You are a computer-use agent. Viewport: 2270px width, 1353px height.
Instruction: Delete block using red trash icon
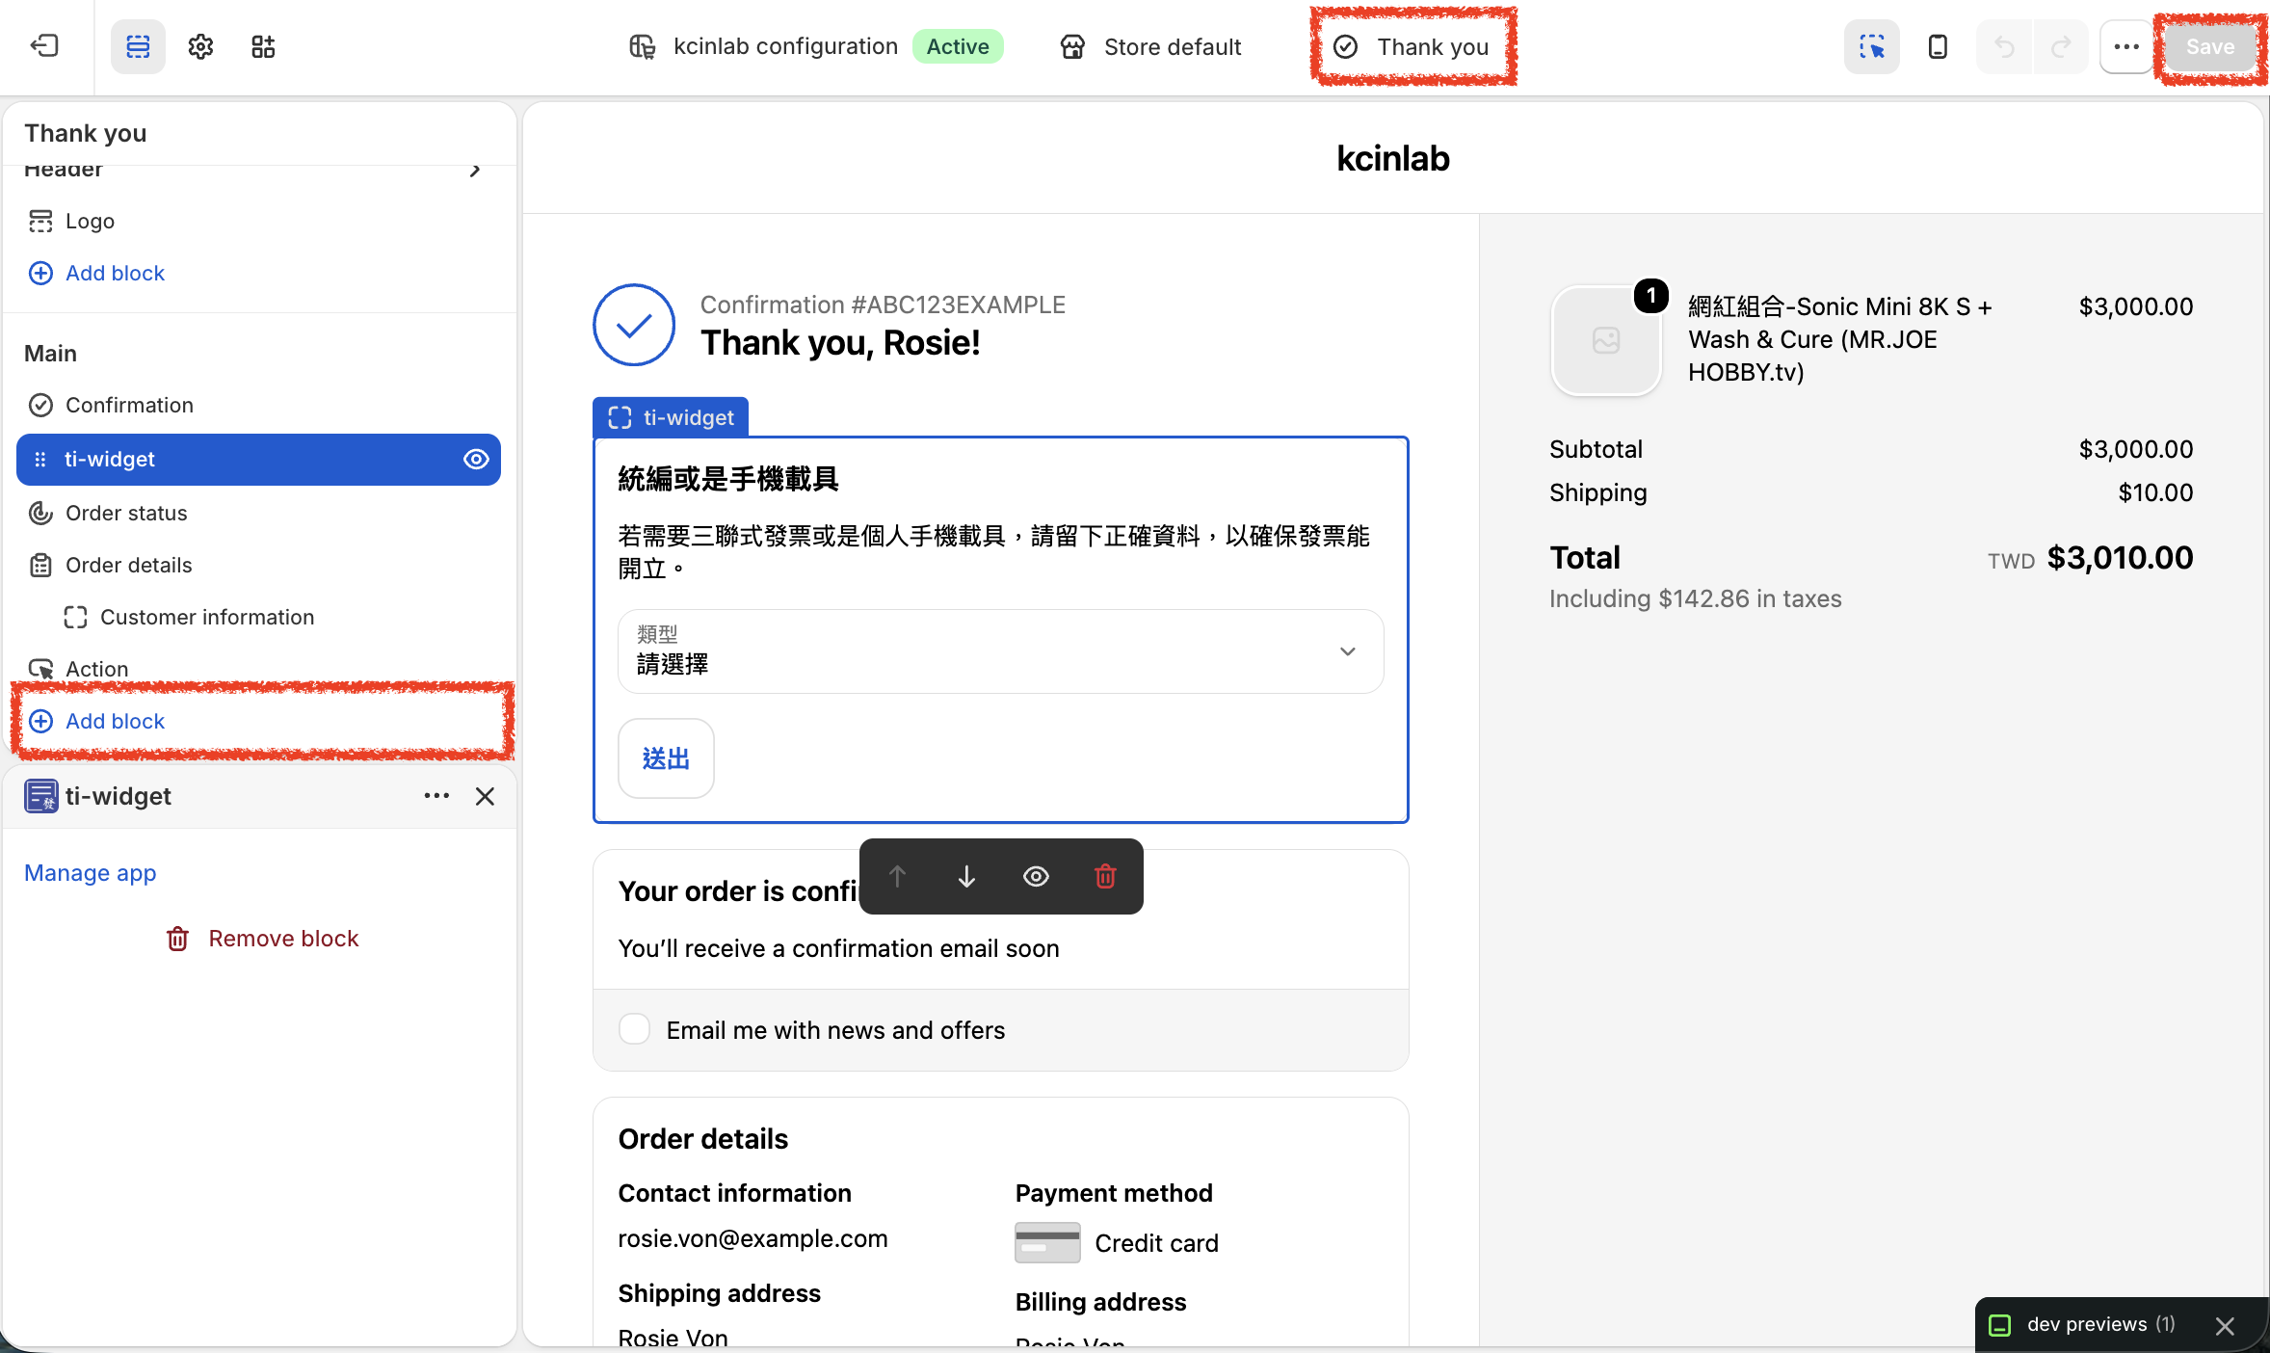(x=1105, y=876)
